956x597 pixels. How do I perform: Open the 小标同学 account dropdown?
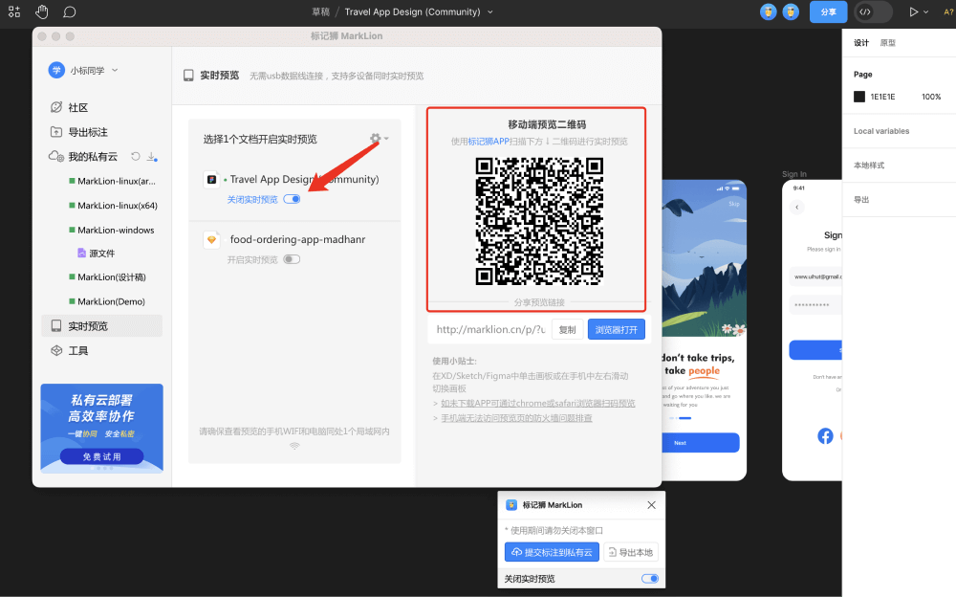[x=83, y=70]
